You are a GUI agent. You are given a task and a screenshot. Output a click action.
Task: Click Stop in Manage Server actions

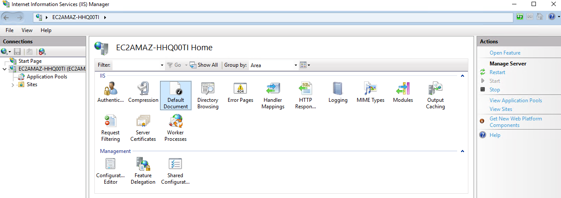coord(495,90)
